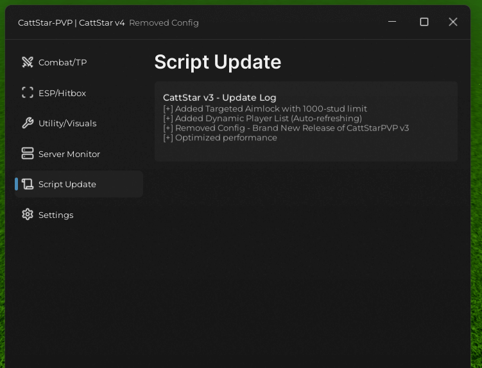The height and width of the screenshot is (368, 482).
Task: Click the 'Optimized performance' log line
Action: tap(220, 138)
